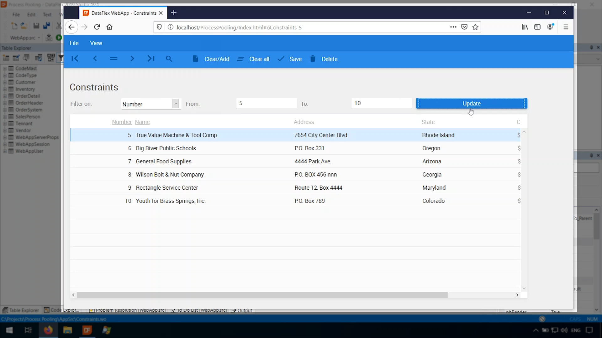Open the View menu

pos(96,43)
